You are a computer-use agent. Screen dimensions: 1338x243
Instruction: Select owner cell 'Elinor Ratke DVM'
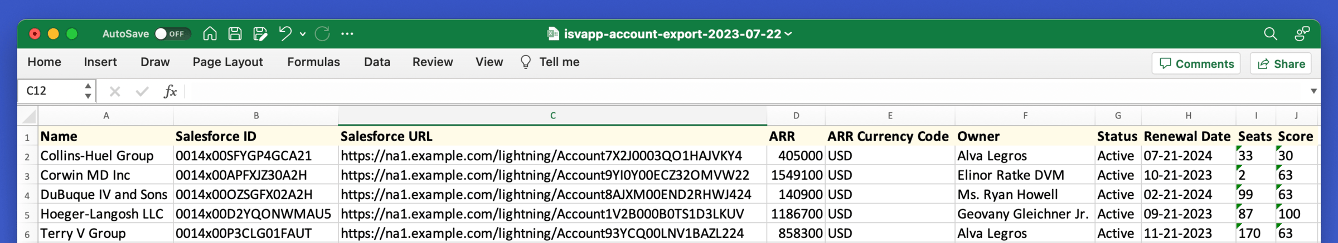point(1025,175)
